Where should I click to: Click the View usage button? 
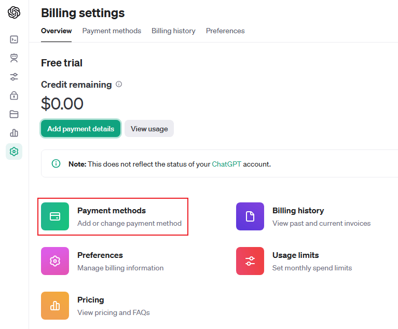[149, 129]
